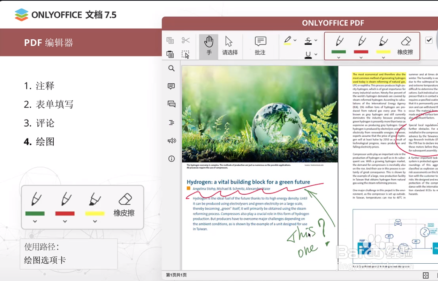438x281 pixels.
Task: Click chevron under yellow highlighter in callout
Action: [95, 221]
